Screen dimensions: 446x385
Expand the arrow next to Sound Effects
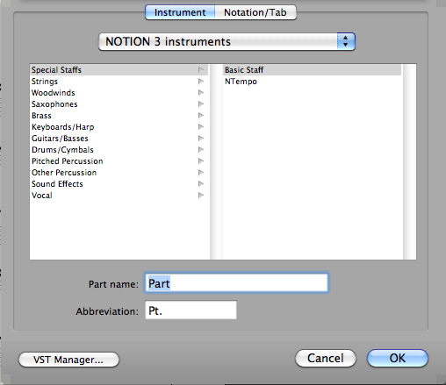tap(201, 184)
